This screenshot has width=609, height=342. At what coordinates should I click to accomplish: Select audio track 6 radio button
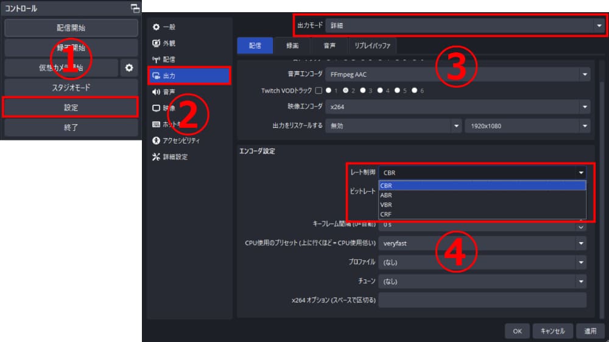(x=414, y=91)
